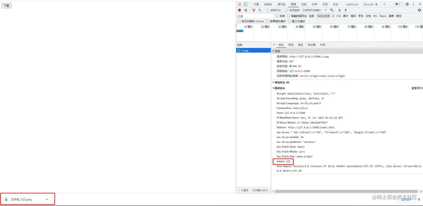Tick the 隐藏数据网址 checkbox
Screen dimensions: 423x206
(x=288, y=16)
